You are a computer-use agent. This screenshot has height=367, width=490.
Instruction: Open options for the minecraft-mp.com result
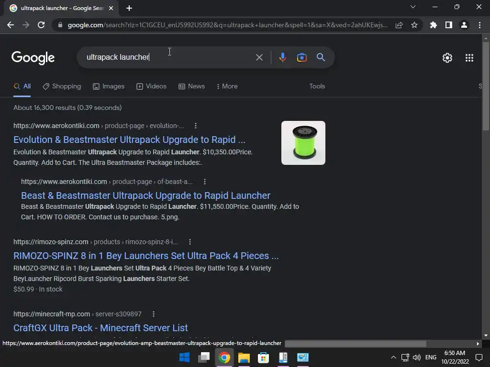[x=154, y=314]
